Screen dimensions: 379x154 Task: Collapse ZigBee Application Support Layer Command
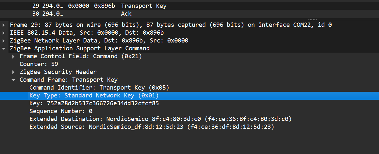coord(4,48)
